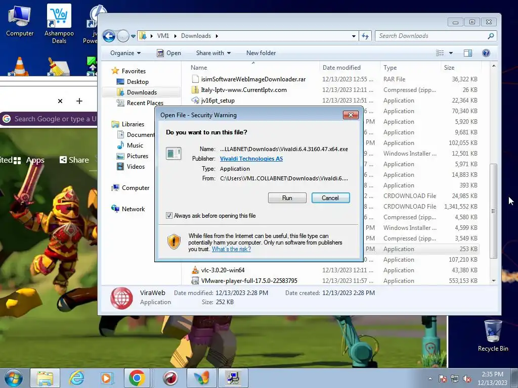Screen dimensions: 518x388
Task: Sort files by the Name column header
Action: 198,68
